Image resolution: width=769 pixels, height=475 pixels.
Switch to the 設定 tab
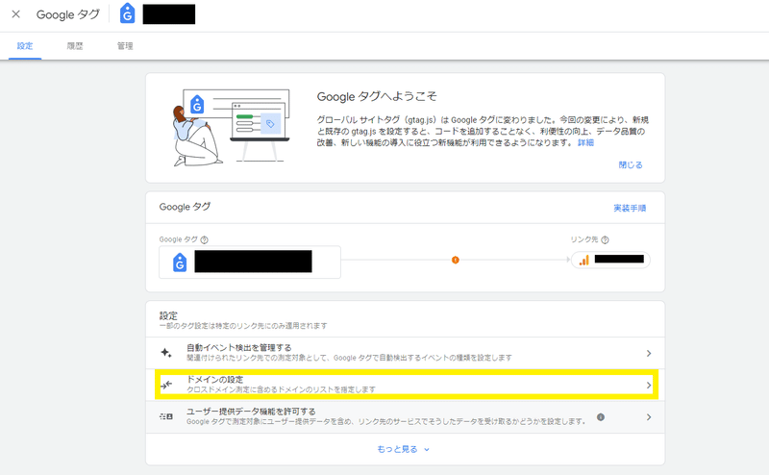point(25,46)
